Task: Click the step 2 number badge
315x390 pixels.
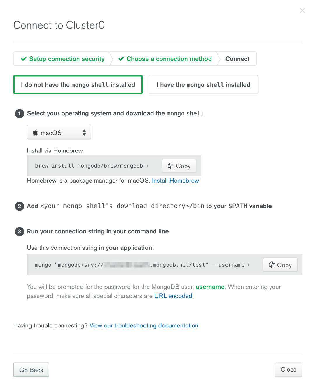Action: pyautogui.click(x=20, y=206)
